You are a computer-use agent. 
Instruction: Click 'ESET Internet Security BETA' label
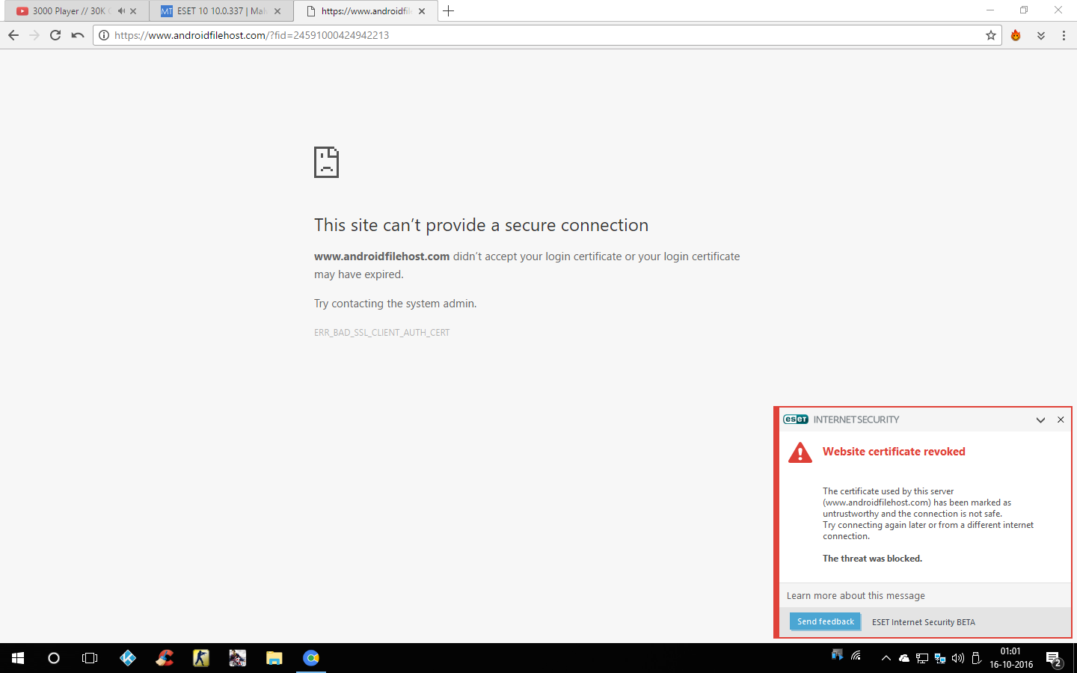pyautogui.click(x=924, y=622)
